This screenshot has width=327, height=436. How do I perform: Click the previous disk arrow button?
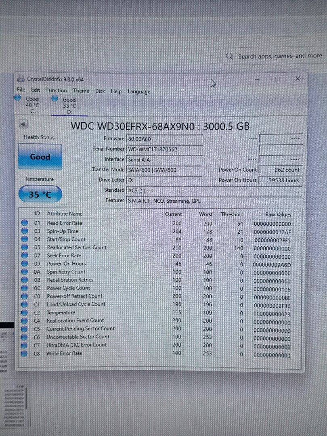point(23,124)
